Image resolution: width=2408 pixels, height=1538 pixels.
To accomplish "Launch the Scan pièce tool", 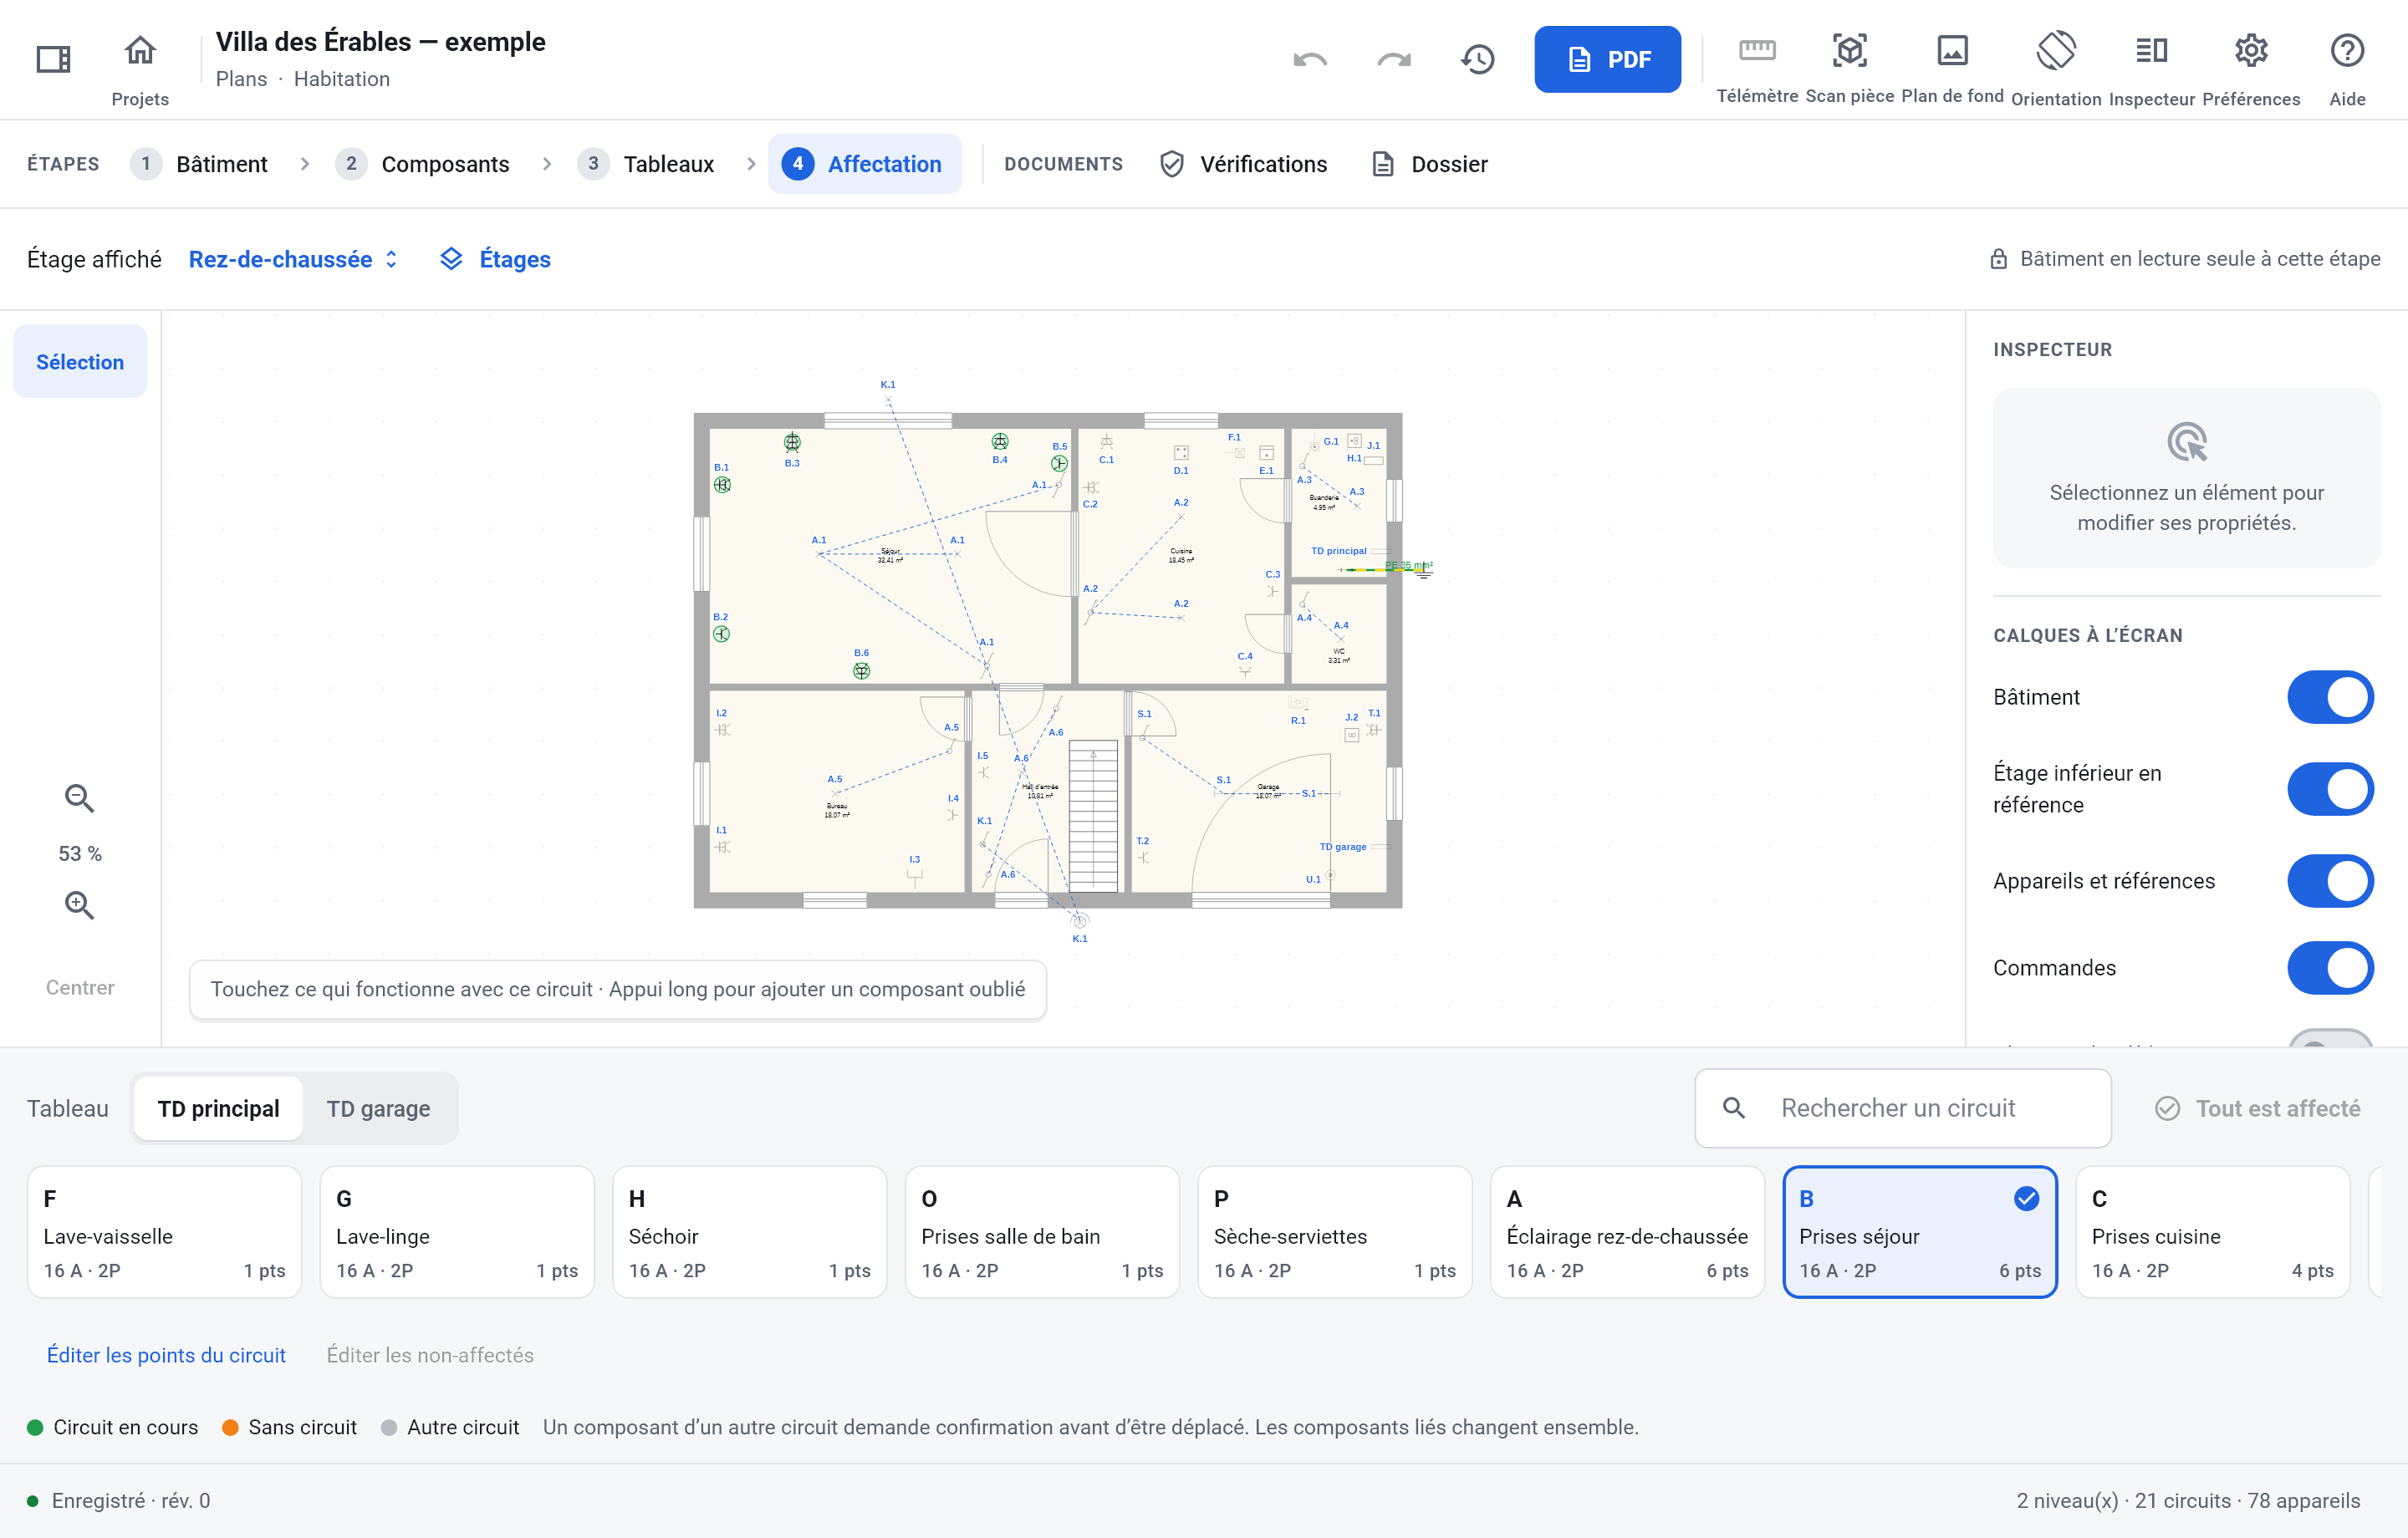I will (x=1849, y=50).
